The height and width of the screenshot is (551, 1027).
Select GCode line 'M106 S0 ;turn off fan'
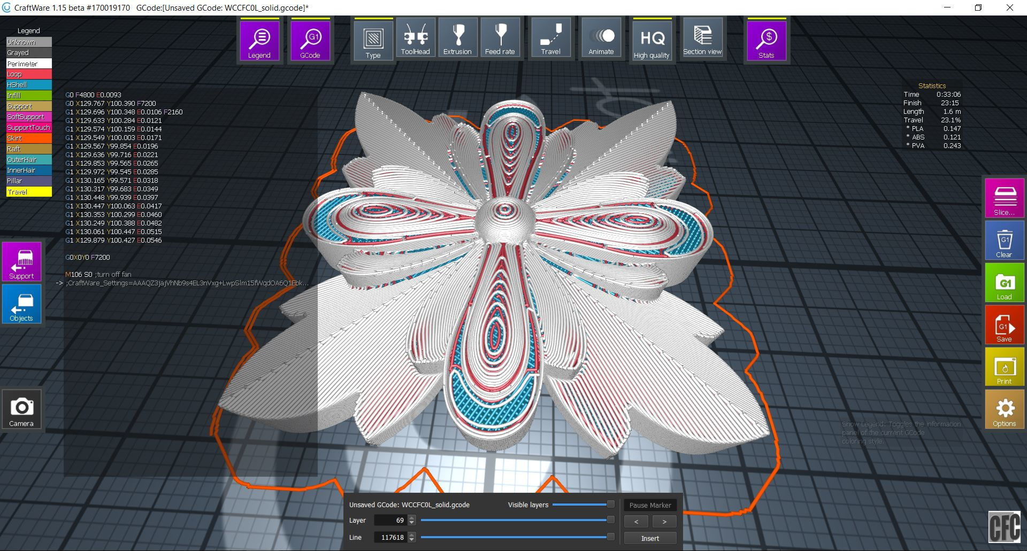pyautogui.click(x=98, y=274)
